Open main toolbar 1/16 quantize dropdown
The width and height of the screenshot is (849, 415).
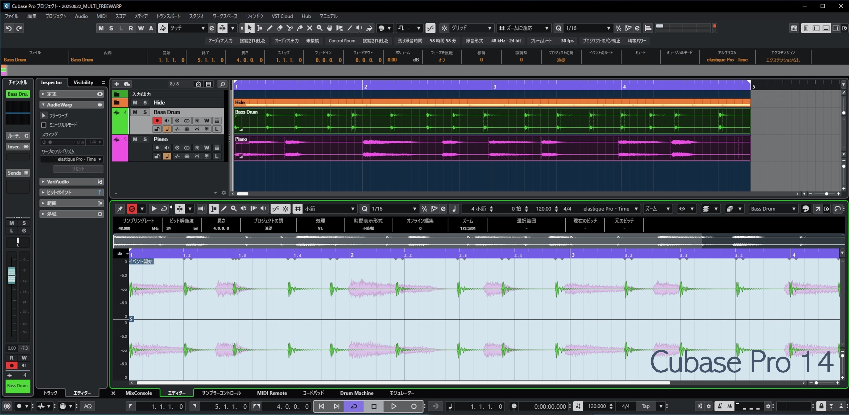[588, 28]
